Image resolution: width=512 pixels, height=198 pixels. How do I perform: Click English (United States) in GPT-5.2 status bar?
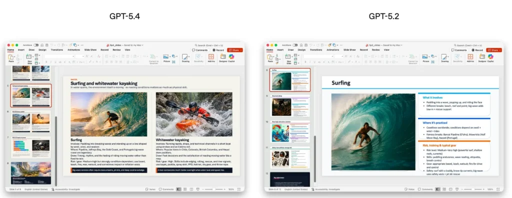296,189
